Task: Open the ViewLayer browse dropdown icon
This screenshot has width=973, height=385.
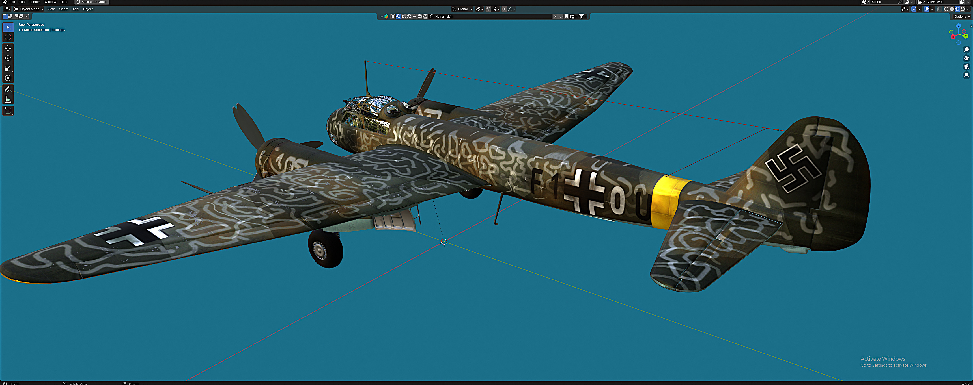Action: [921, 2]
